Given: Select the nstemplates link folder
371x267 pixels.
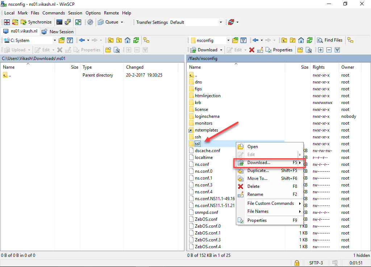Looking at the screenshot, I should click(x=206, y=130).
